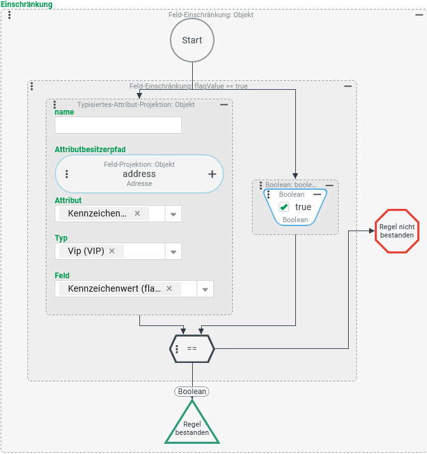Click the == operator node's dots handle
This screenshot has height=454, width=427.
(177, 348)
